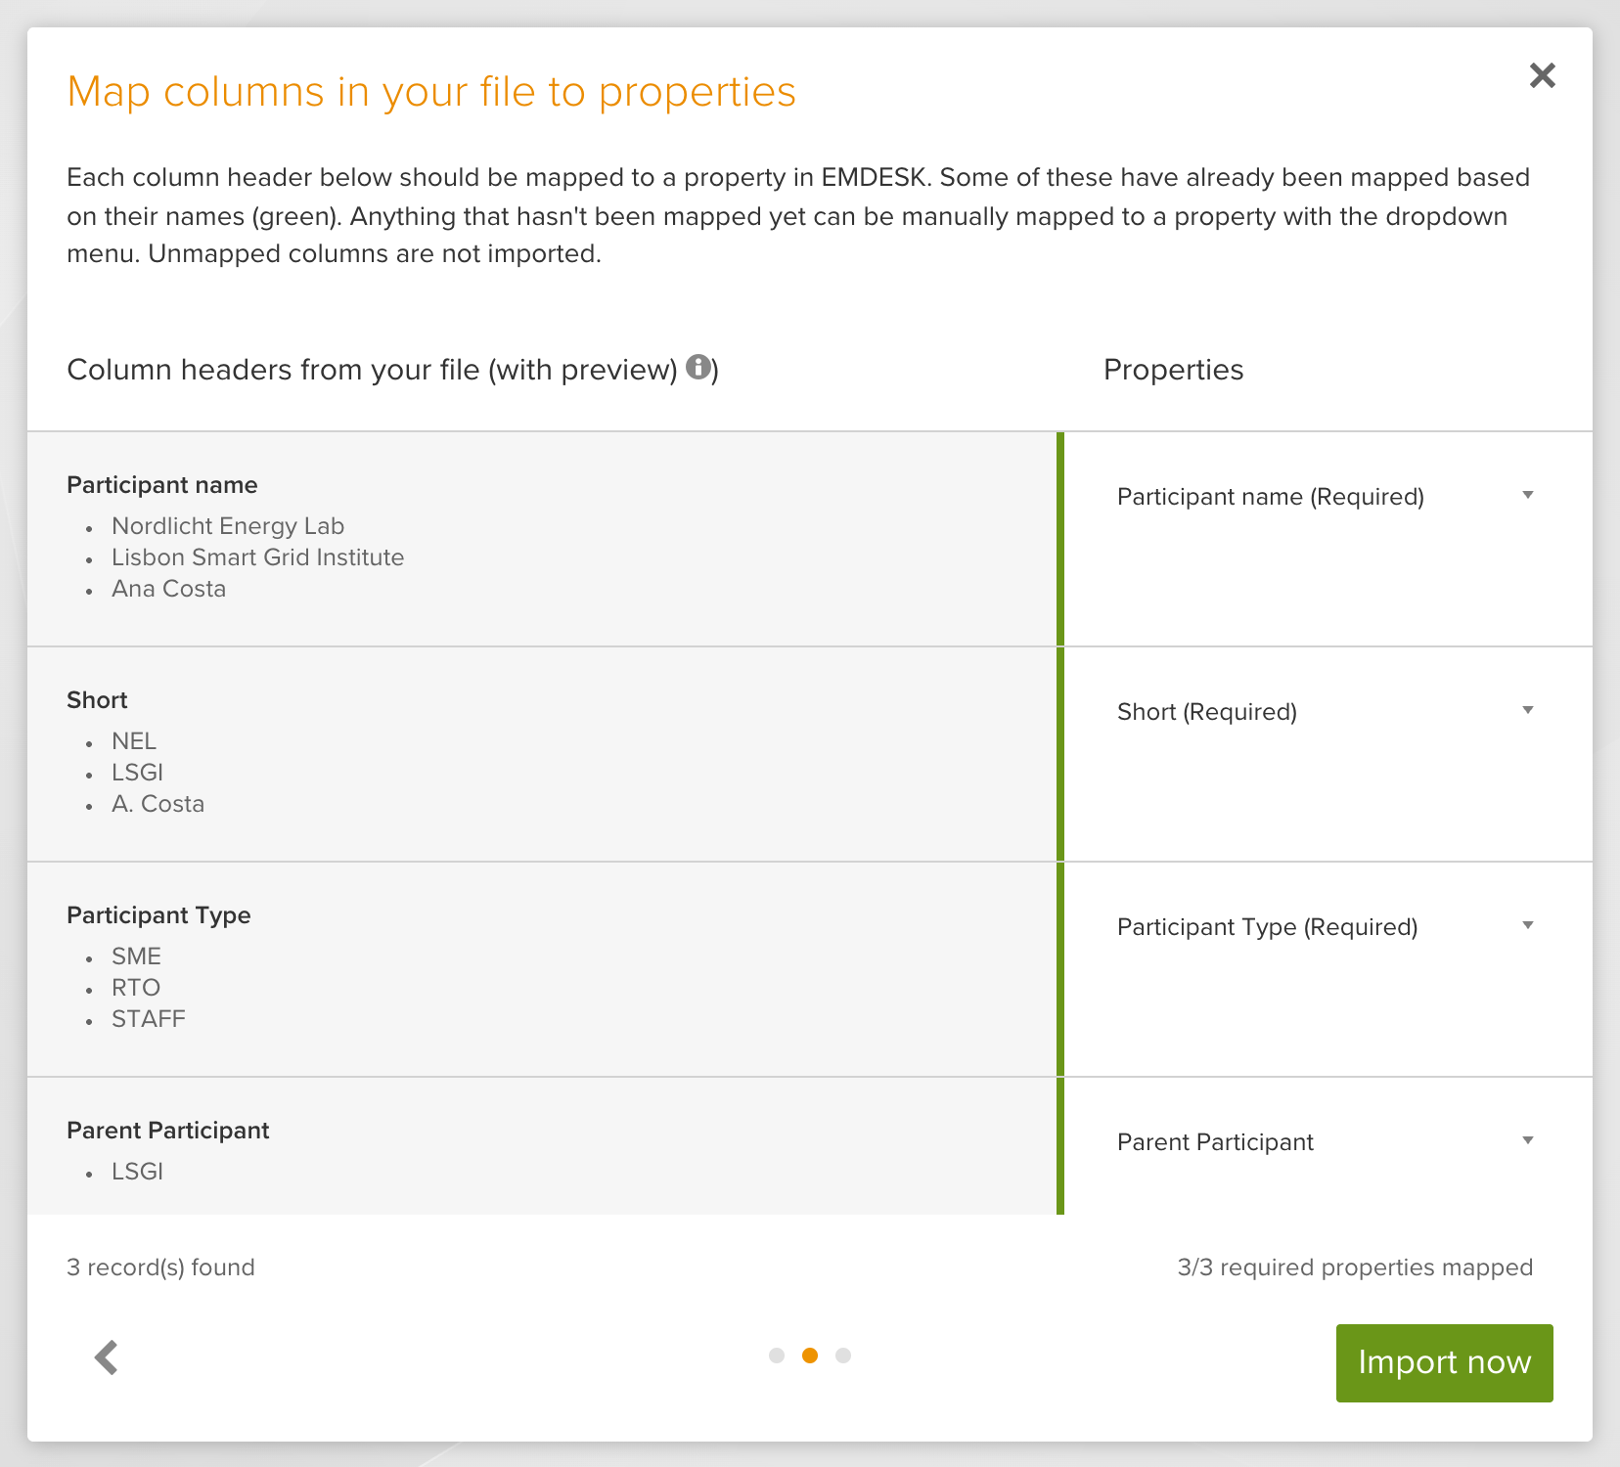This screenshot has width=1620, height=1467.
Task: Jump to the first step dot
Action: coord(777,1356)
